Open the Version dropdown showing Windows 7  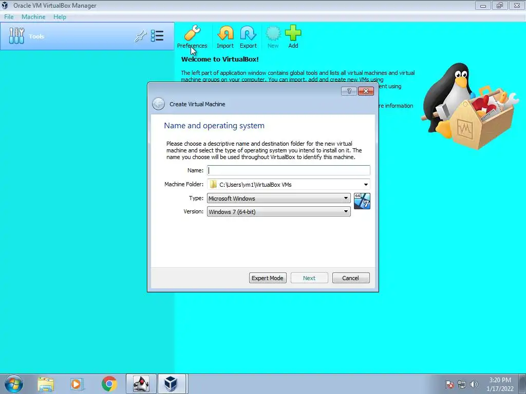pos(279,212)
